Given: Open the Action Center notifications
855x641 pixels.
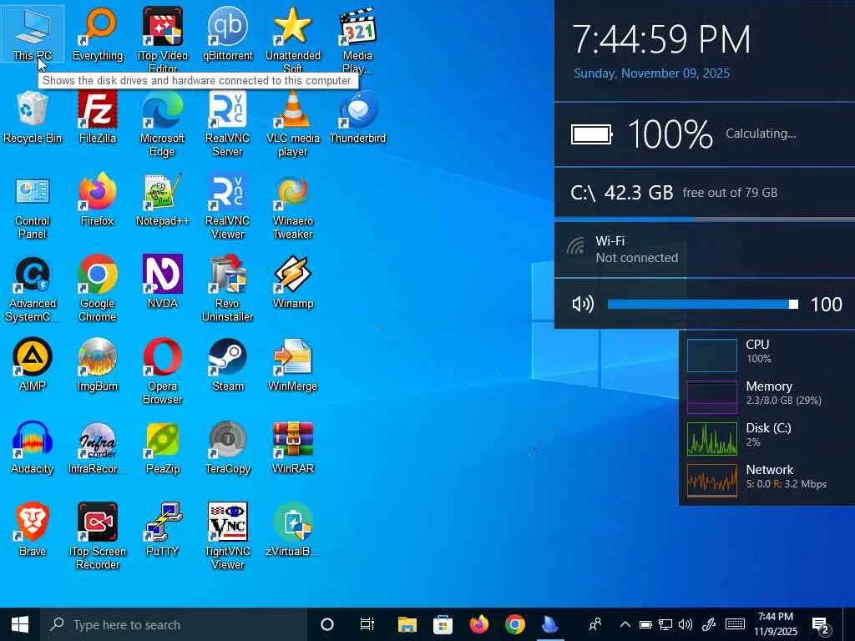Looking at the screenshot, I should [x=822, y=626].
